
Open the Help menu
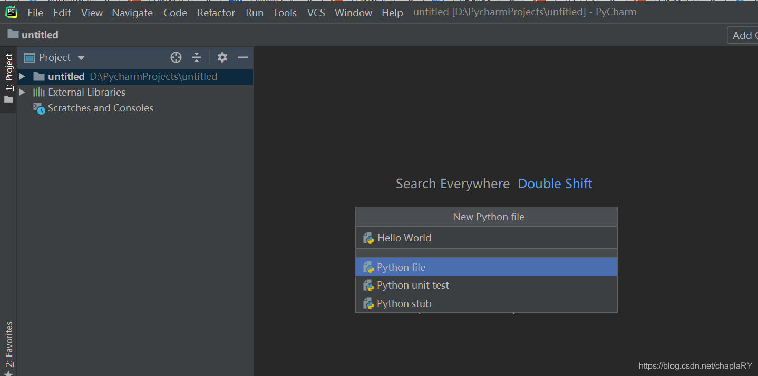[x=392, y=13]
